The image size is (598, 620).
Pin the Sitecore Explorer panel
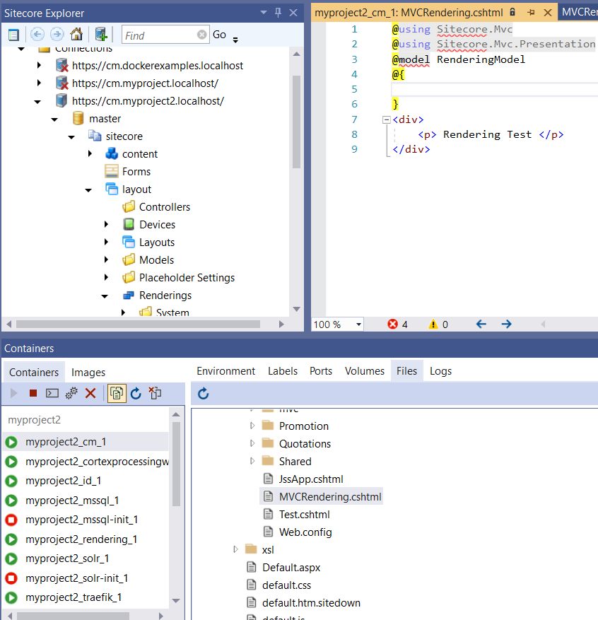pyautogui.click(x=278, y=13)
